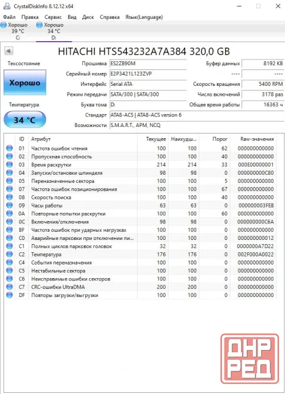Screen dimensions: 285x394
Task: Click status icon for attribute BF
Action: [x=9, y=230]
